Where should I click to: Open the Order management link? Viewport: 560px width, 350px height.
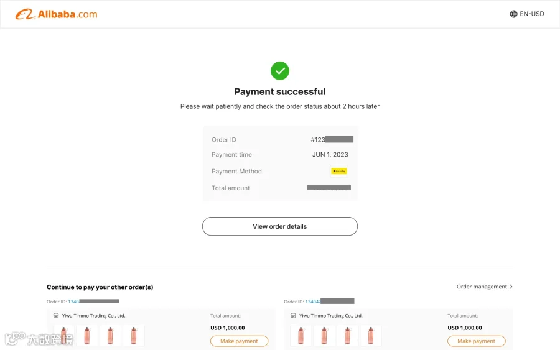pos(482,287)
